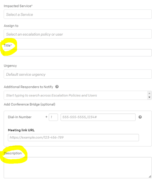Click help icon next to dial-in number

(x=140, y=117)
